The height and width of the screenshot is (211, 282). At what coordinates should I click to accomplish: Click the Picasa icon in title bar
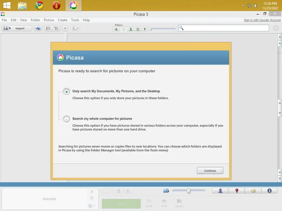[3, 14]
